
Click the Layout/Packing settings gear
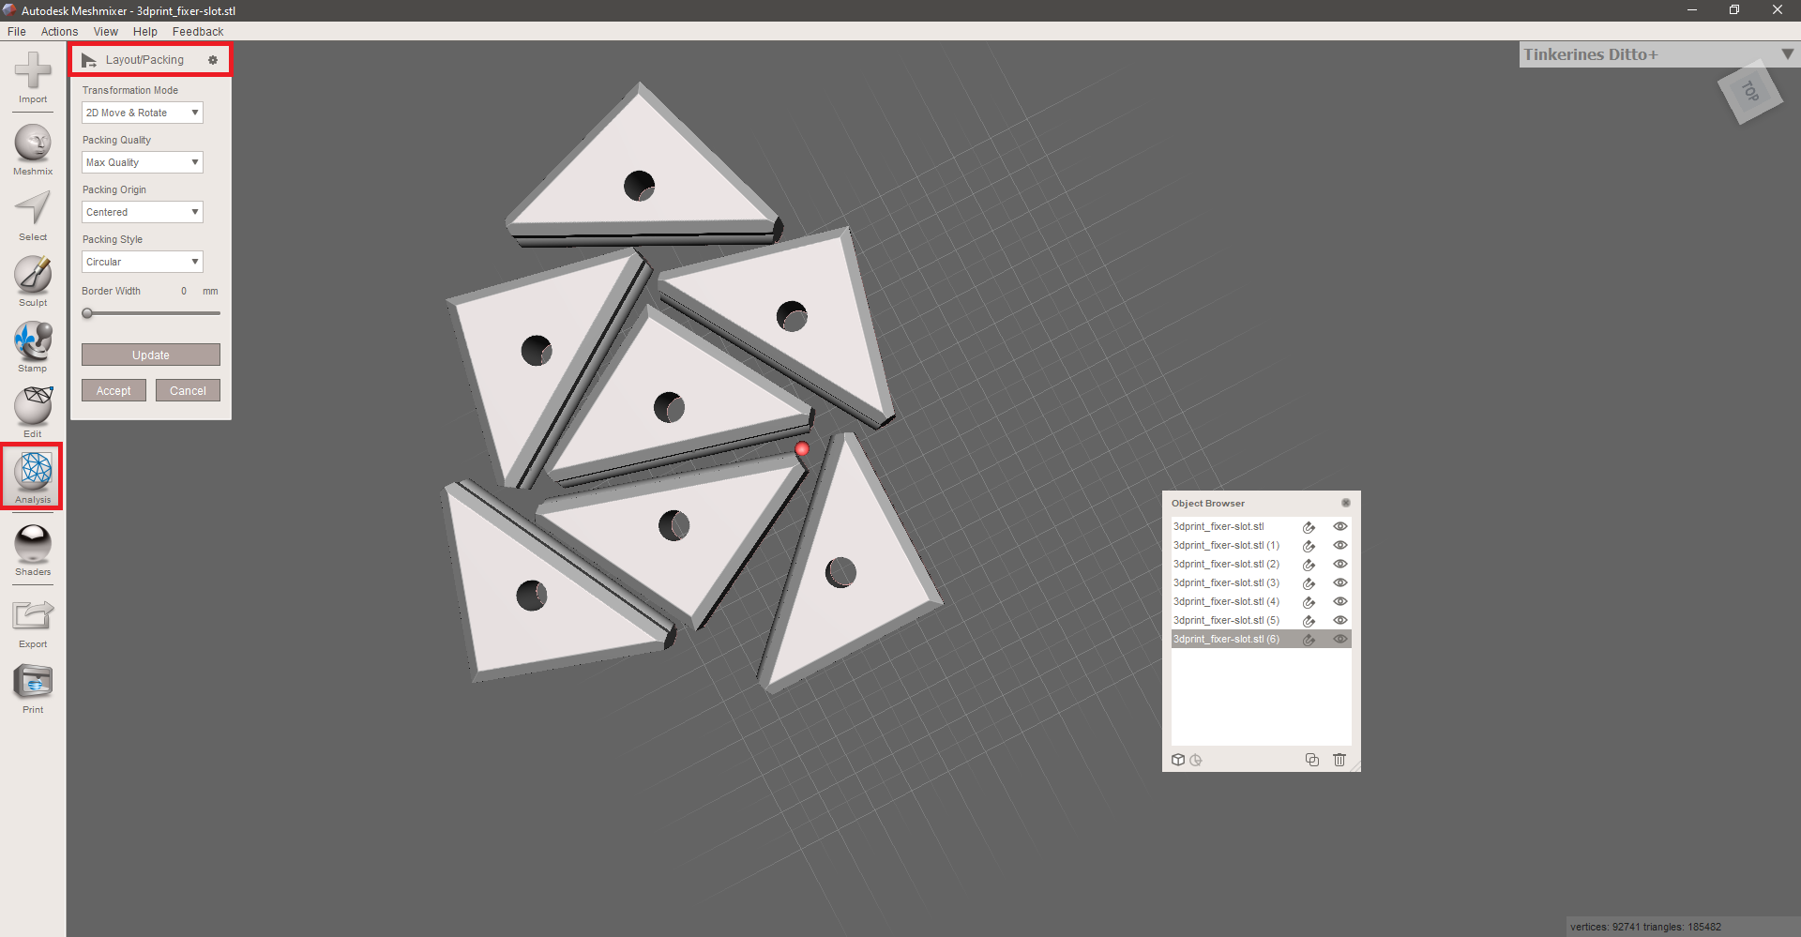[213, 60]
